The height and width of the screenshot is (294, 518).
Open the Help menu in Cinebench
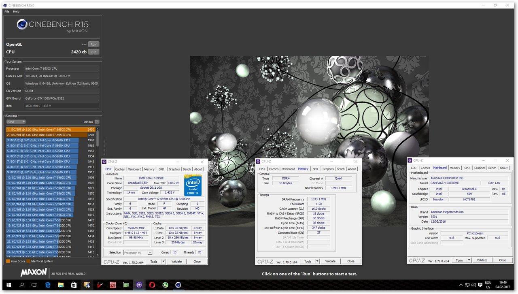coord(16,12)
